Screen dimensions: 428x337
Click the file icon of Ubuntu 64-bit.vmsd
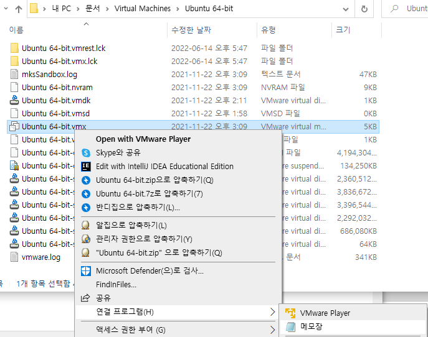coord(14,114)
